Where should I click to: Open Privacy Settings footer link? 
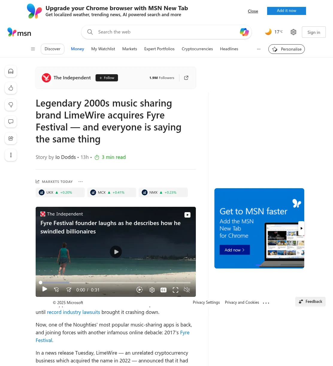click(206, 303)
